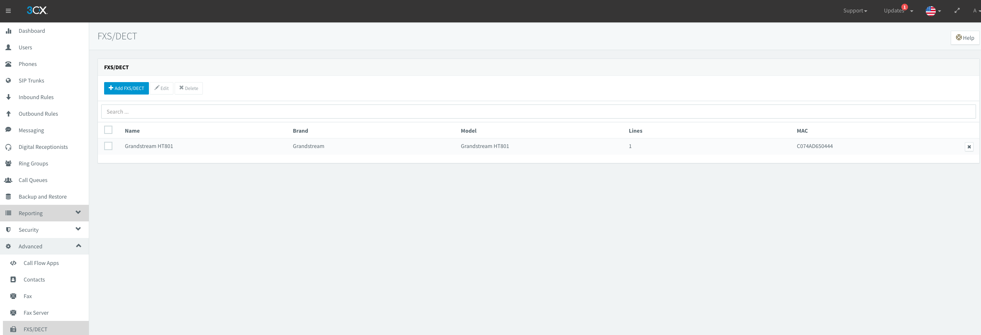Viewport: 981px width, 335px height.
Task: Click the Fax Server icon
Action: [13, 313]
